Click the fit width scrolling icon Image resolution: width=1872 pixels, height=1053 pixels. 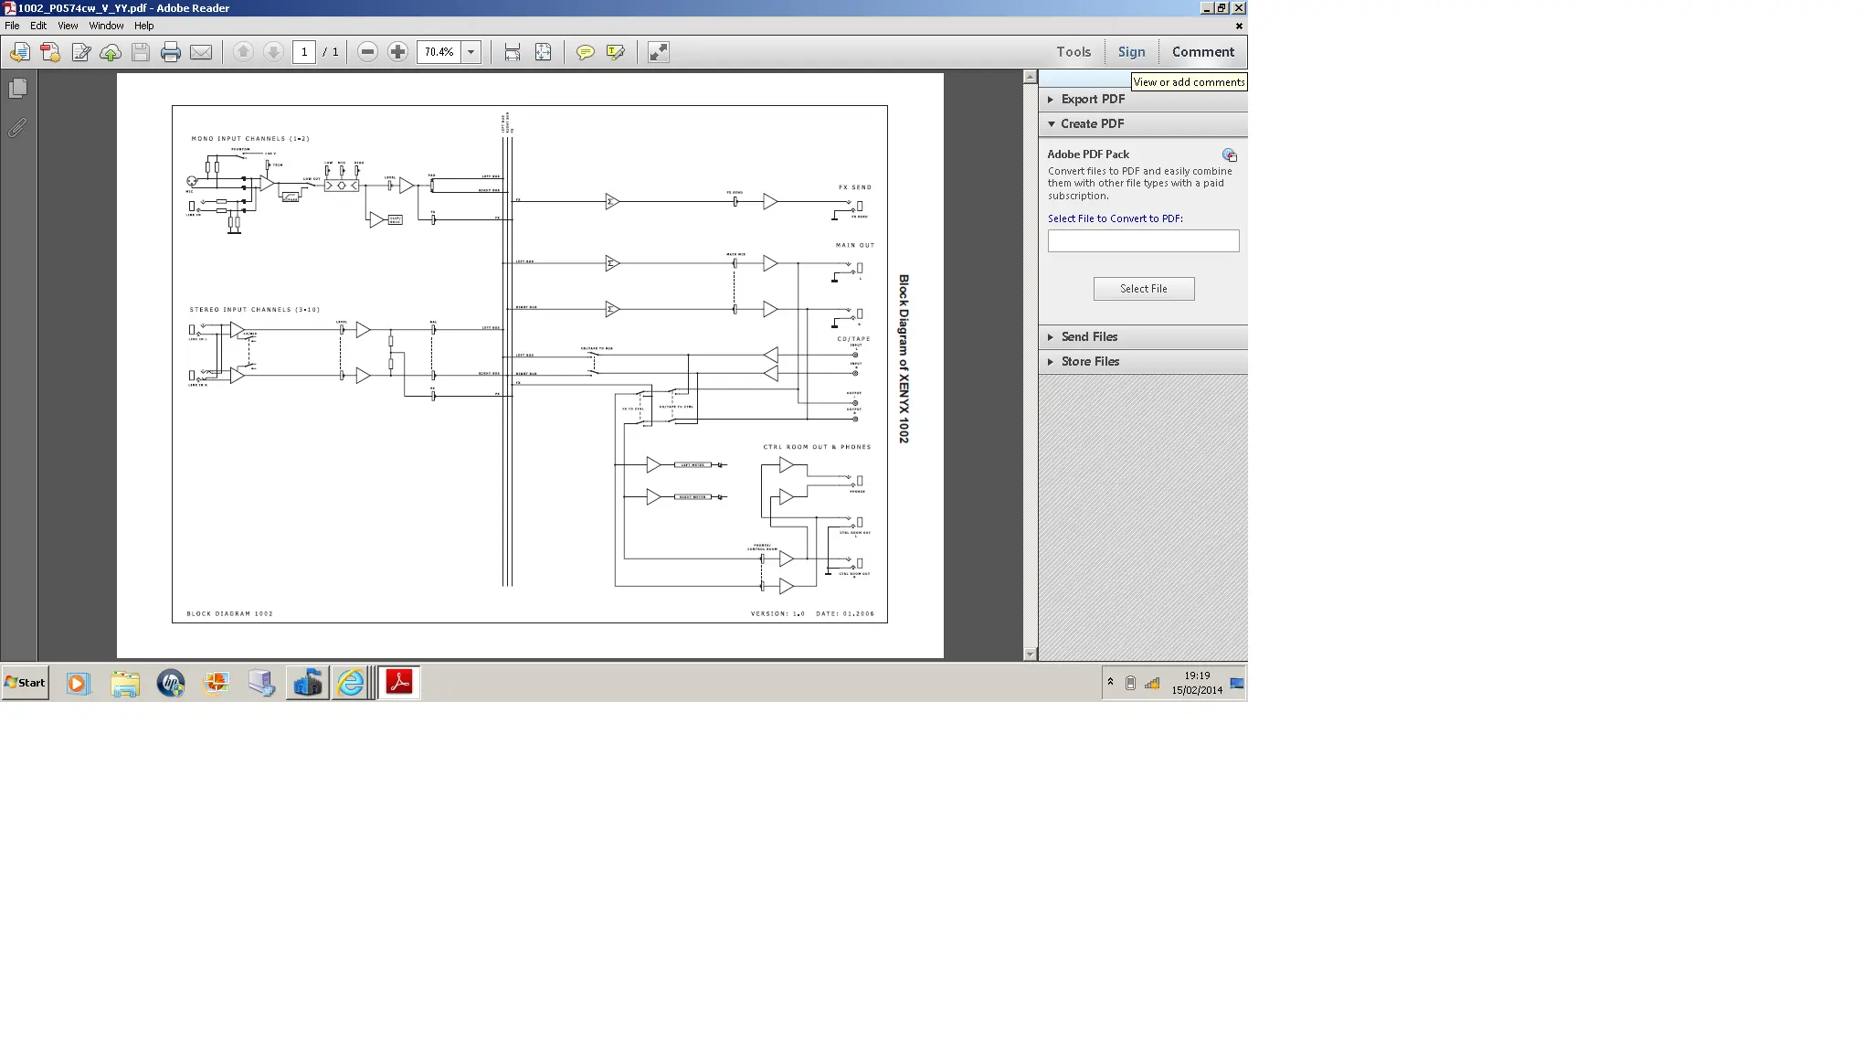[x=513, y=52]
